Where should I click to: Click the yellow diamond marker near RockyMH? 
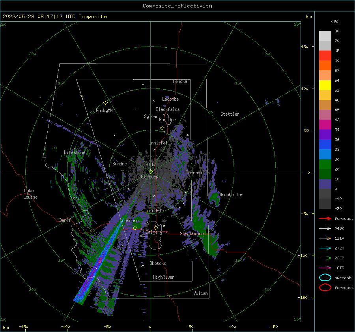105,103
